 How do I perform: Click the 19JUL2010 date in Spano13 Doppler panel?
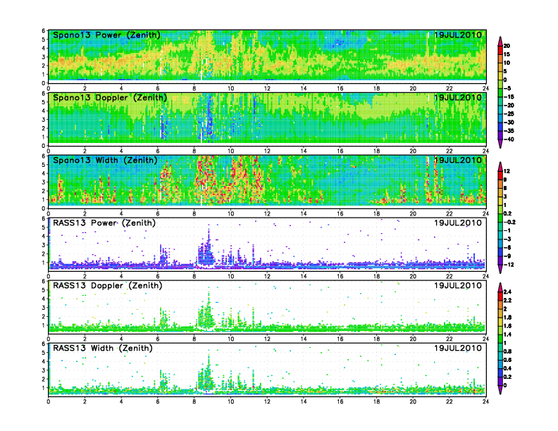coord(458,97)
